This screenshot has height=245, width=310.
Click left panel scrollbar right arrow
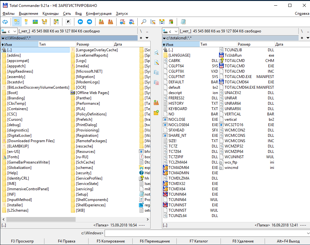point(148,219)
